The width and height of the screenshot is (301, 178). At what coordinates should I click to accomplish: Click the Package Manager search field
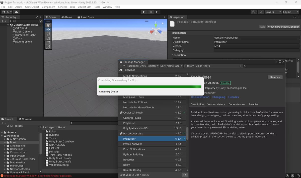(x=264, y=66)
